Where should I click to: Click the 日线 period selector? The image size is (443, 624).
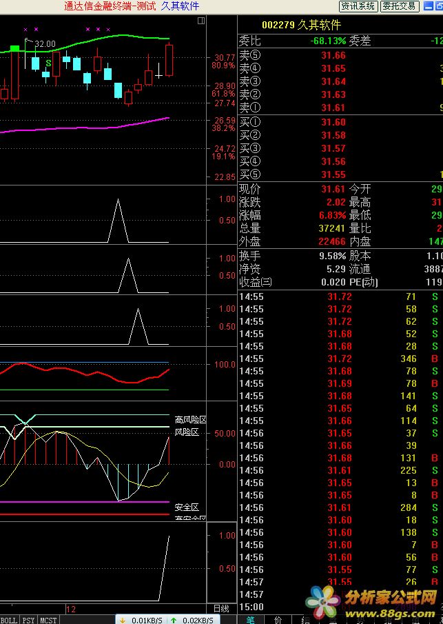point(221,609)
